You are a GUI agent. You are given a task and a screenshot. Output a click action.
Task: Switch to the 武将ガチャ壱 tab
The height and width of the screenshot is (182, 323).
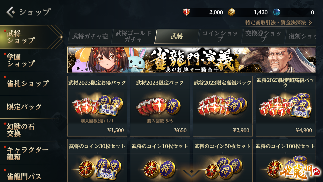(x=90, y=36)
